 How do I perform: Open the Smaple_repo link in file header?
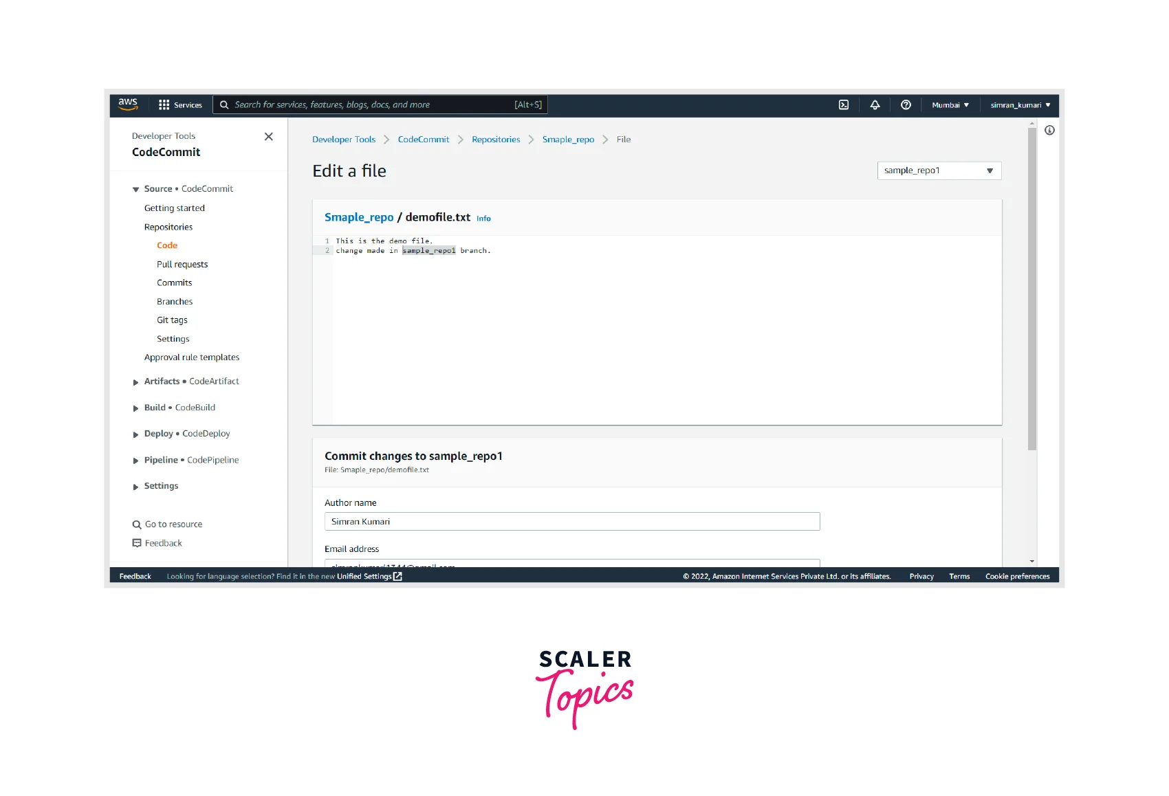pyautogui.click(x=359, y=217)
